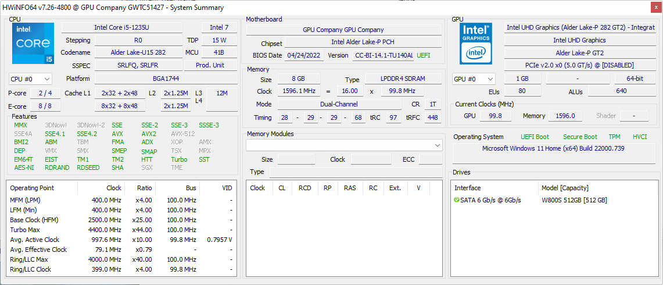The height and width of the screenshot is (285, 663).
Task: Click the green SATA drive status icon
Action: click(456, 200)
